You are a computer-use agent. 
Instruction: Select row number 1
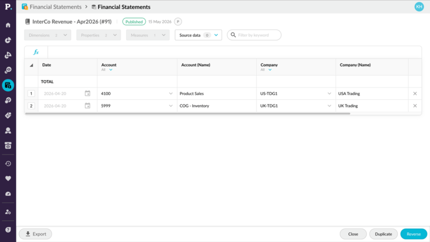point(31,94)
